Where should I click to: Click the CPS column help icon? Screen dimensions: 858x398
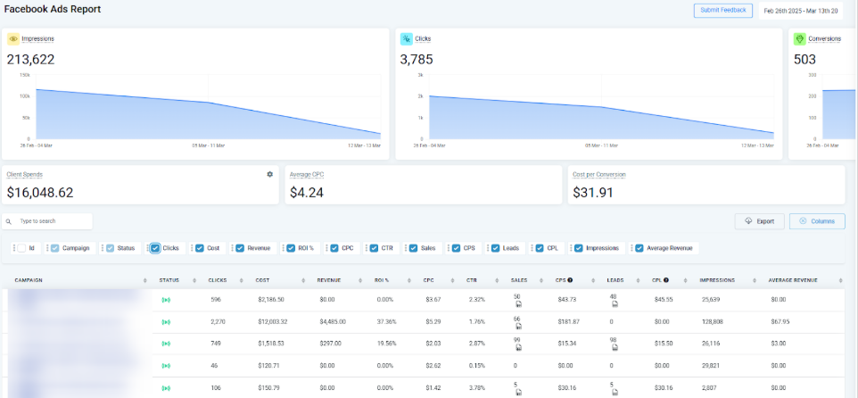point(570,280)
